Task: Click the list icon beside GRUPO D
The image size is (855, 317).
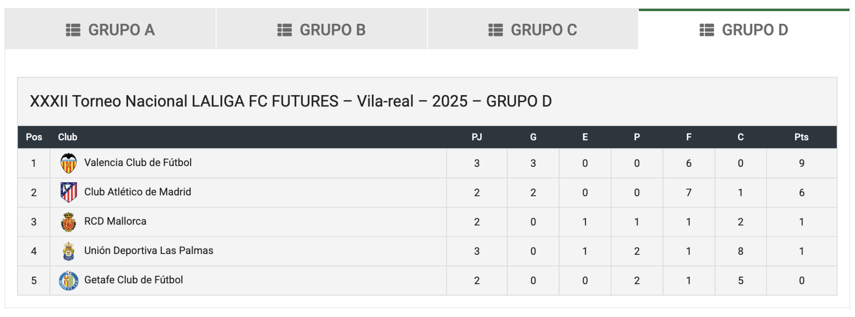Action: (707, 30)
